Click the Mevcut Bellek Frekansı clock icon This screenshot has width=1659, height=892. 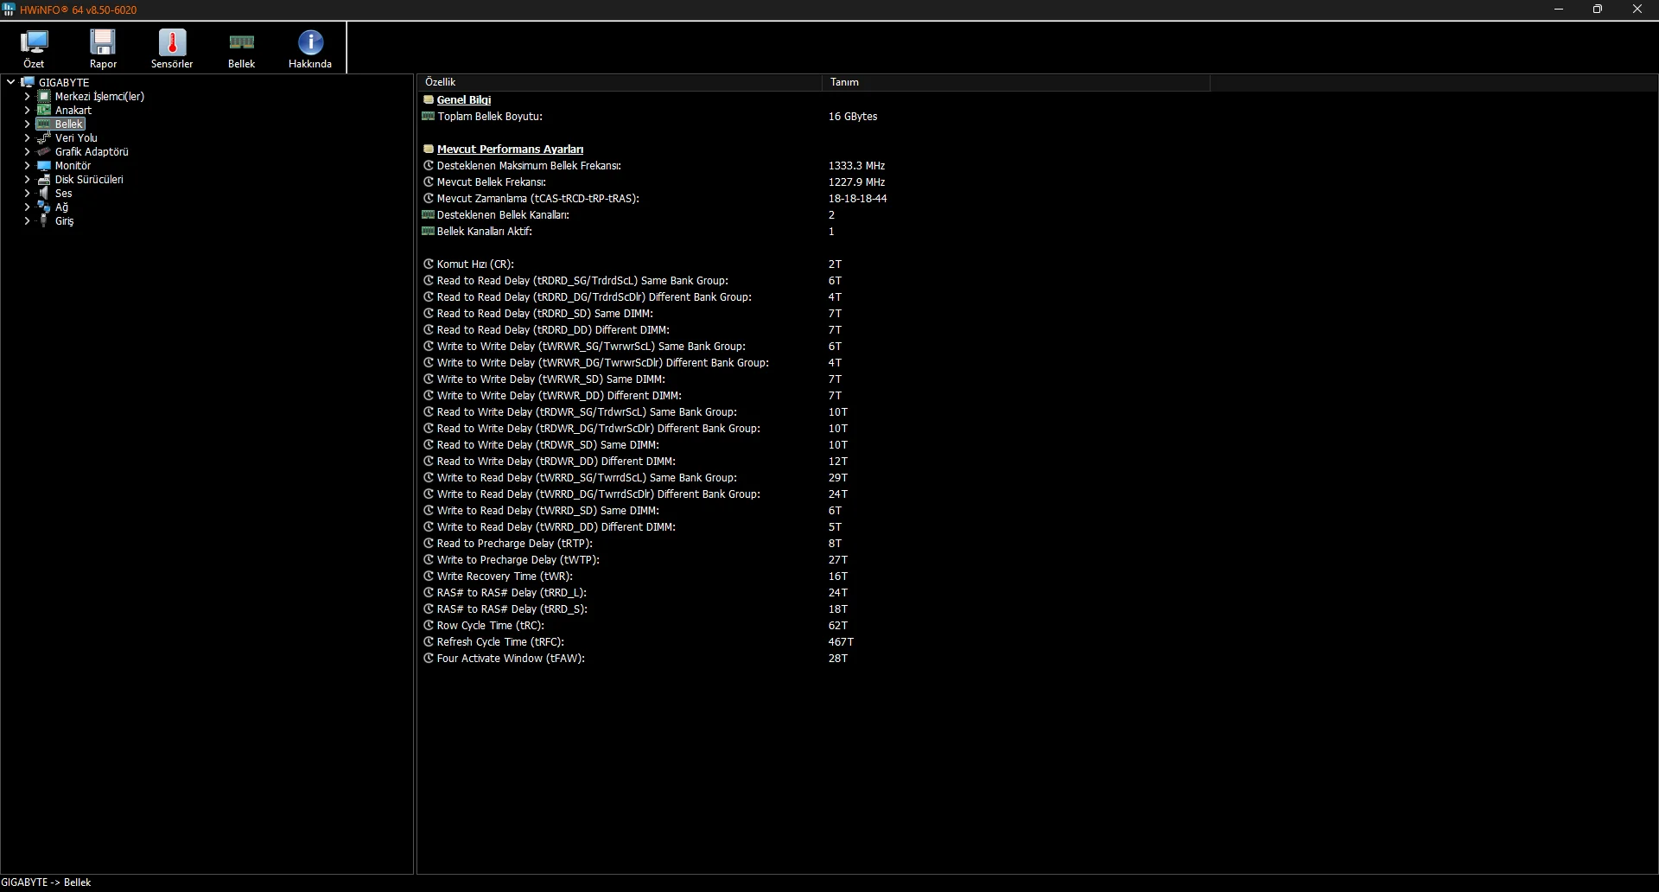tap(429, 182)
